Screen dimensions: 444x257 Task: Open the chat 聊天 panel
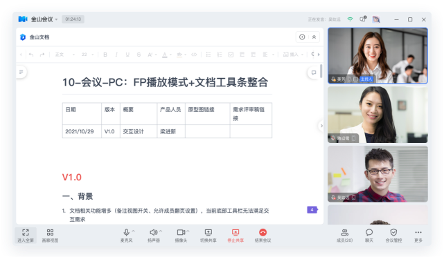click(x=369, y=236)
